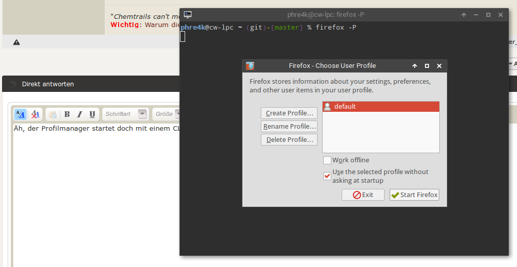The width and height of the screenshot is (517, 267).
Task: Click the paste-as-text clipboard icon
Action: point(53,114)
